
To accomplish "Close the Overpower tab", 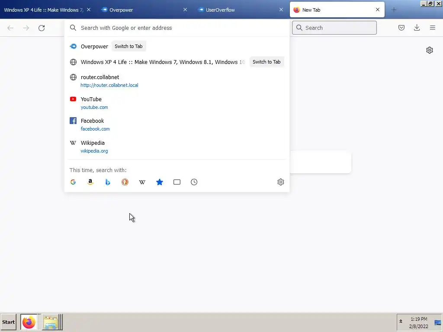I will point(185,10).
